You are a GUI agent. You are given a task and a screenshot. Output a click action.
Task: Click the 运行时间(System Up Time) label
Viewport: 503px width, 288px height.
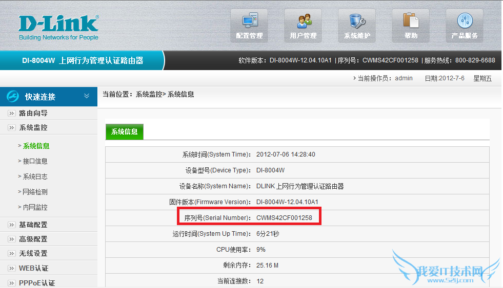coord(212,234)
